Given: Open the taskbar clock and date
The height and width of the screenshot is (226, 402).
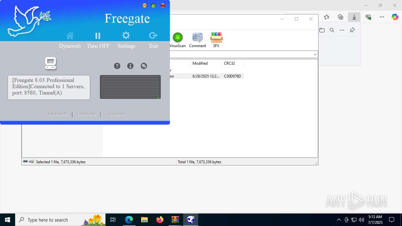Looking at the screenshot, I should tap(375, 220).
